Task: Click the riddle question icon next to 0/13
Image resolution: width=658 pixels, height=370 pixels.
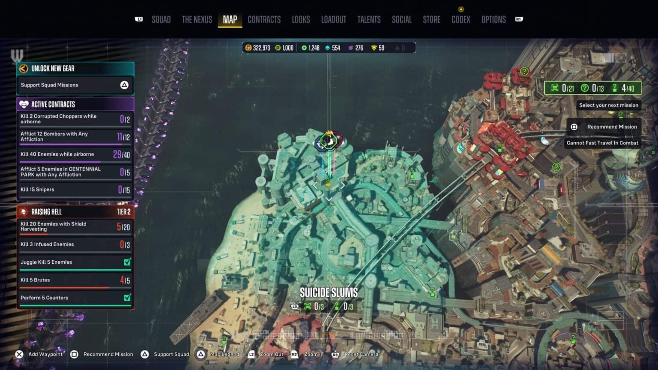Action: [x=585, y=88]
